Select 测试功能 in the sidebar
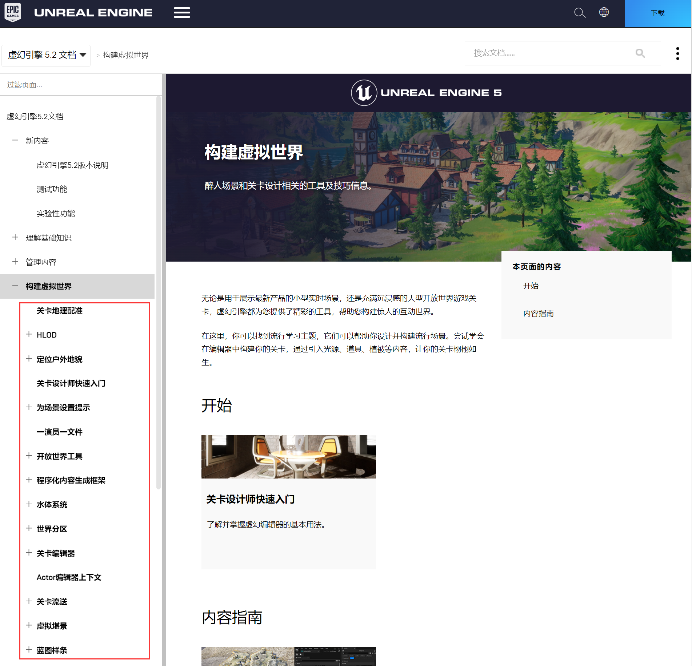 pyautogui.click(x=52, y=189)
